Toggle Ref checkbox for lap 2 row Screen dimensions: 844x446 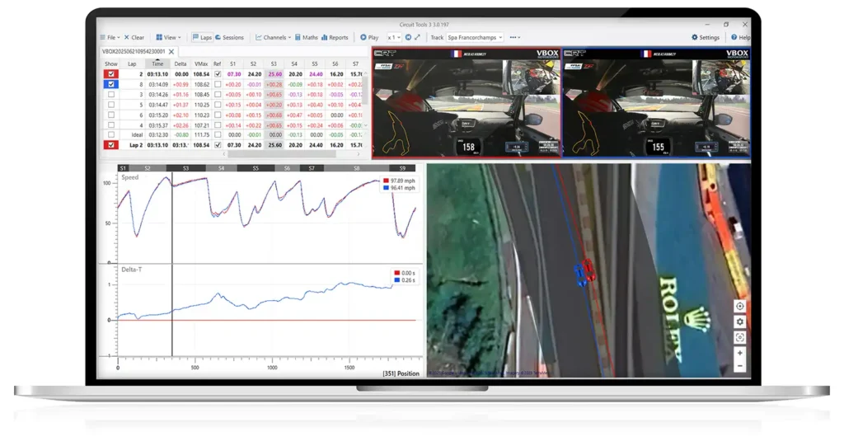[218, 74]
